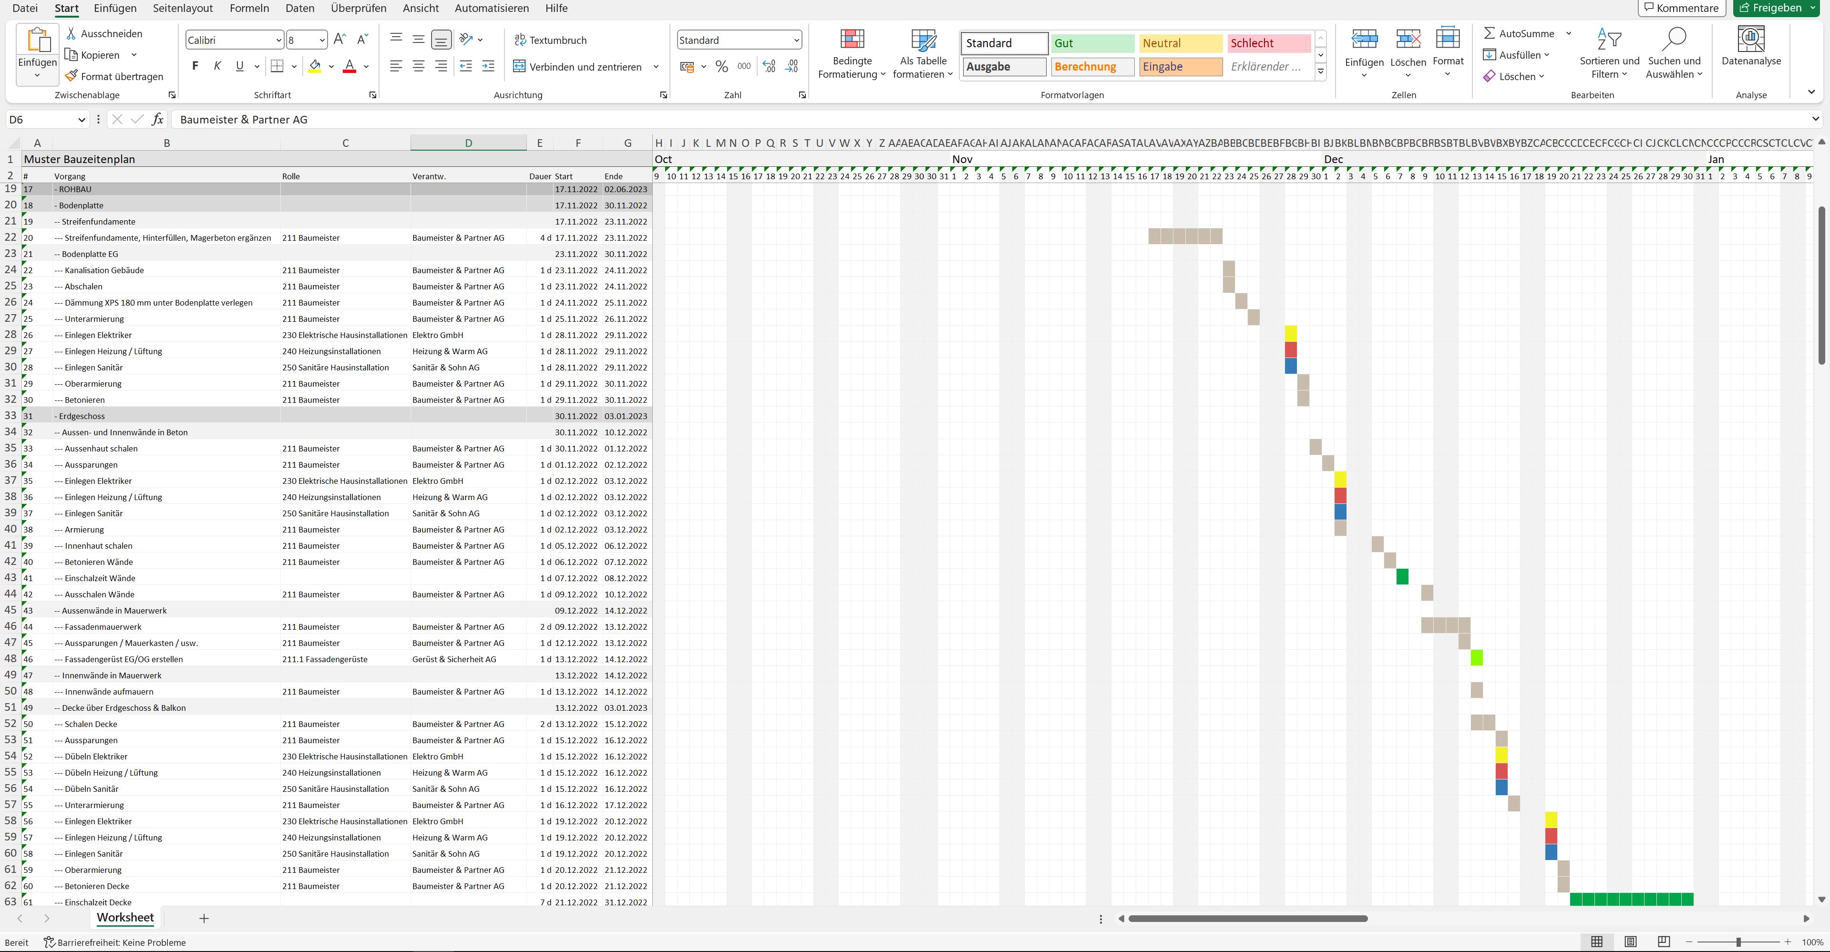Switch to page layout view
The image size is (1830, 952).
pos(1630,942)
